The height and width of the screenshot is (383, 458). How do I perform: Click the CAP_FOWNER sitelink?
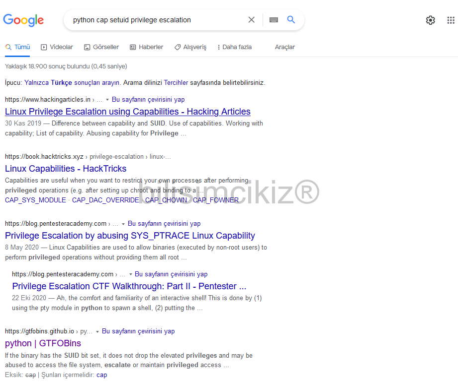point(216,200)
